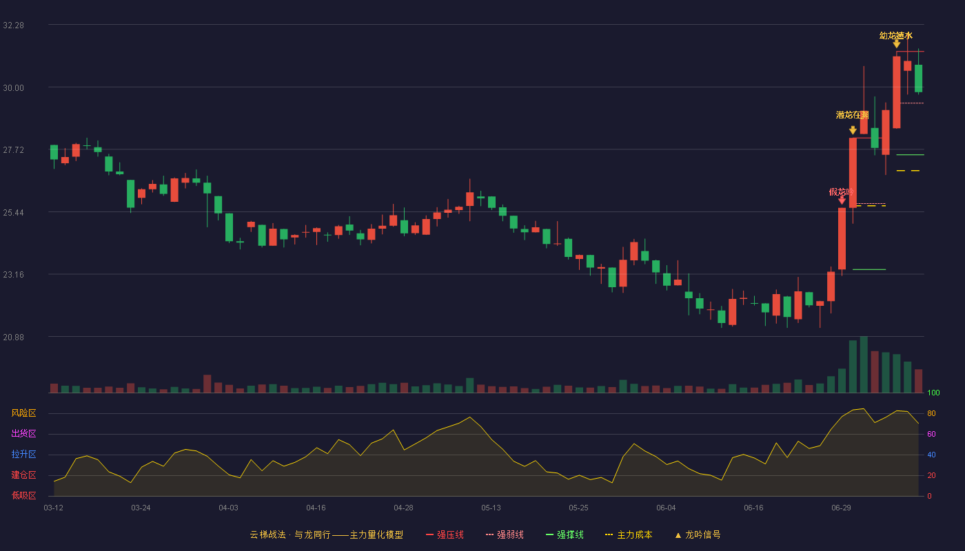This screenshot has width=965, height=551.
Task: Click the 32.28 price axis label
Action: pos(14,25)
